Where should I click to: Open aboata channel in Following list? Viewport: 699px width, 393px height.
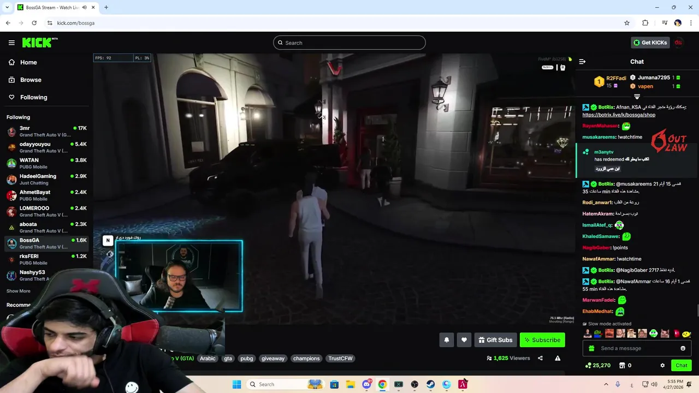coord(46,227)
